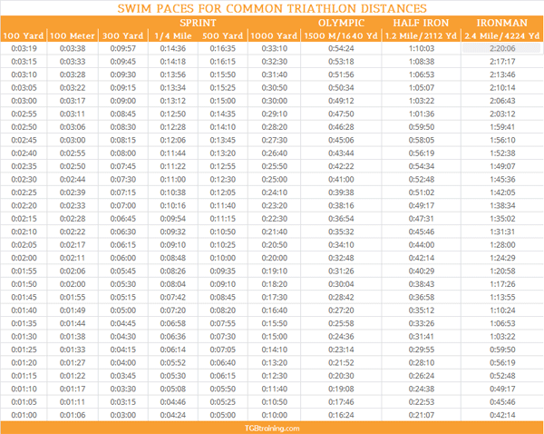This screenshot has width=544, height=434.
Task: Click the Half Iron time 0:21:07
Action: point(422,415)
